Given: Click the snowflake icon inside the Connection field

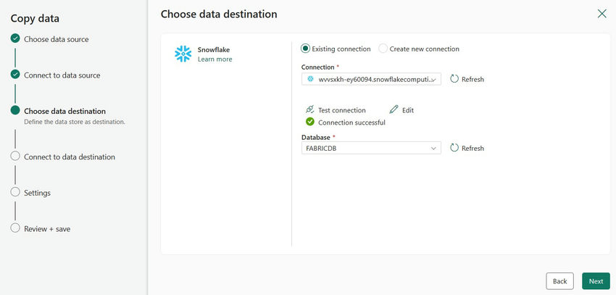Looking at the screenshot, I should coord(310,79).
